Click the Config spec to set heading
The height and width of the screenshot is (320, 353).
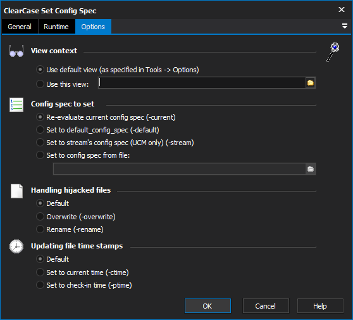pos(63,104)
